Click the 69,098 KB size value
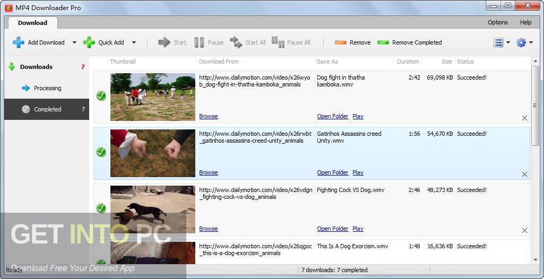This screenshot has width=544, height=279. pyautogui.click(x=439, y=77)
